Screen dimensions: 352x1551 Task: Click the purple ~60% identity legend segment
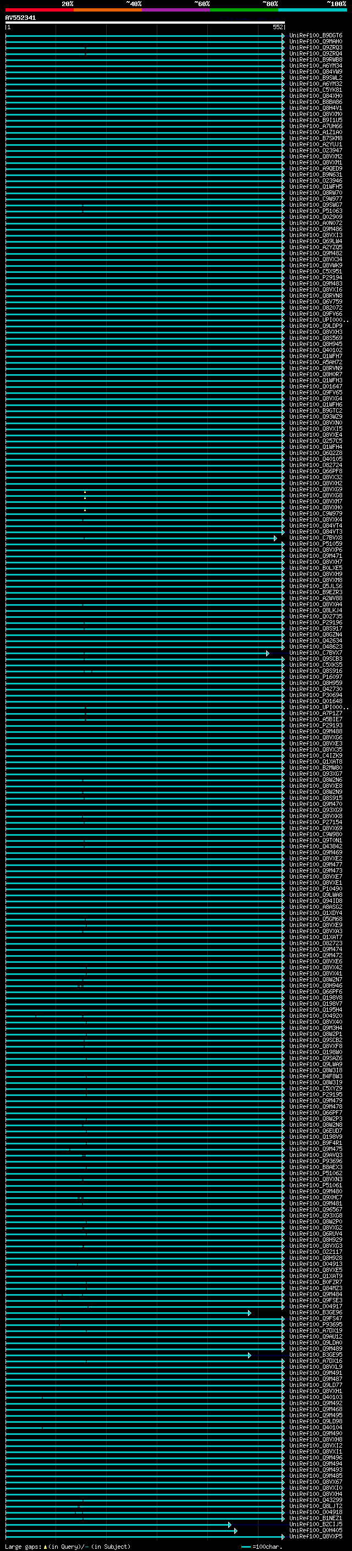pos(175,10)
